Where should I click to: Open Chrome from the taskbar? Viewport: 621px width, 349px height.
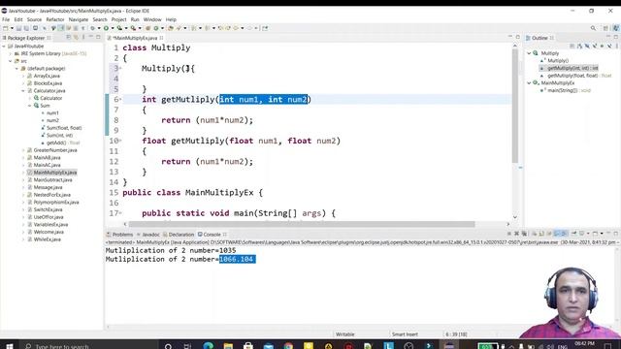288,346
